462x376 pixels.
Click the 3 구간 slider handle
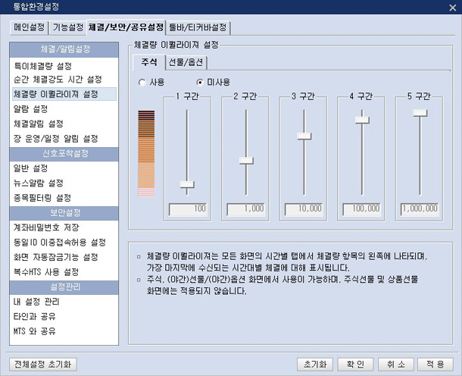point(304,136)
